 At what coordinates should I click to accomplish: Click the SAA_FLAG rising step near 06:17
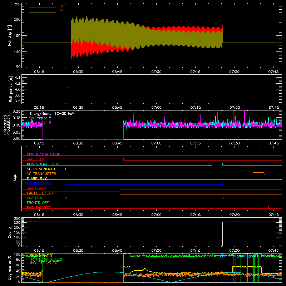pos(46,188)
